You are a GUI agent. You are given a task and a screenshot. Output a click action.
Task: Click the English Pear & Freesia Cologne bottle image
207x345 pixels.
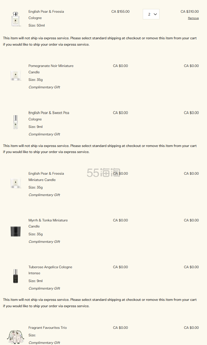tap(16, 19)
